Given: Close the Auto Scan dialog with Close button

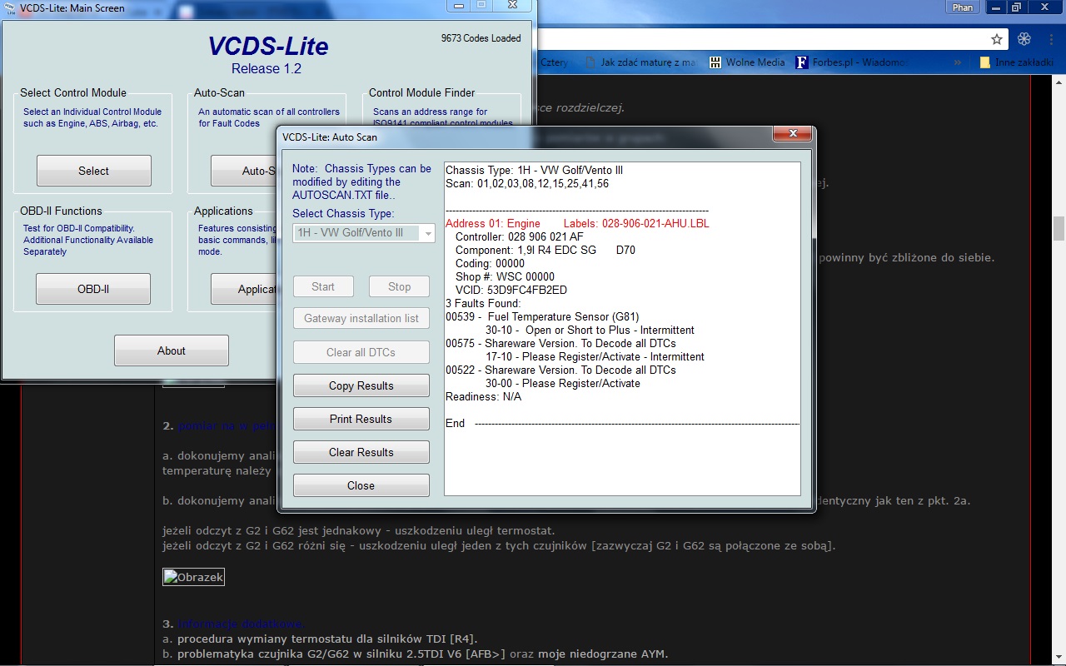Looking at the screenshot, I should (x=361, y=485).
